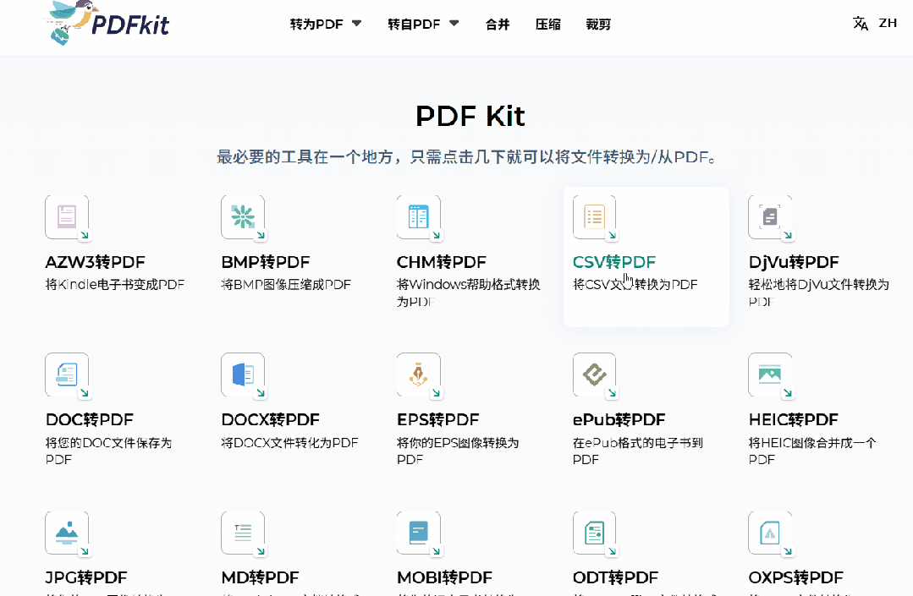Viewport: 913px width, 596px height.
Task: Open the DOCX转PDF link
Action: (271, 420)
